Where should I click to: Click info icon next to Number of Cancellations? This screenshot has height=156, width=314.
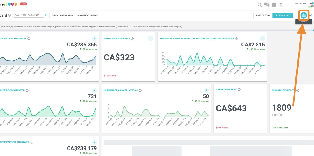[x=140, y=90]
